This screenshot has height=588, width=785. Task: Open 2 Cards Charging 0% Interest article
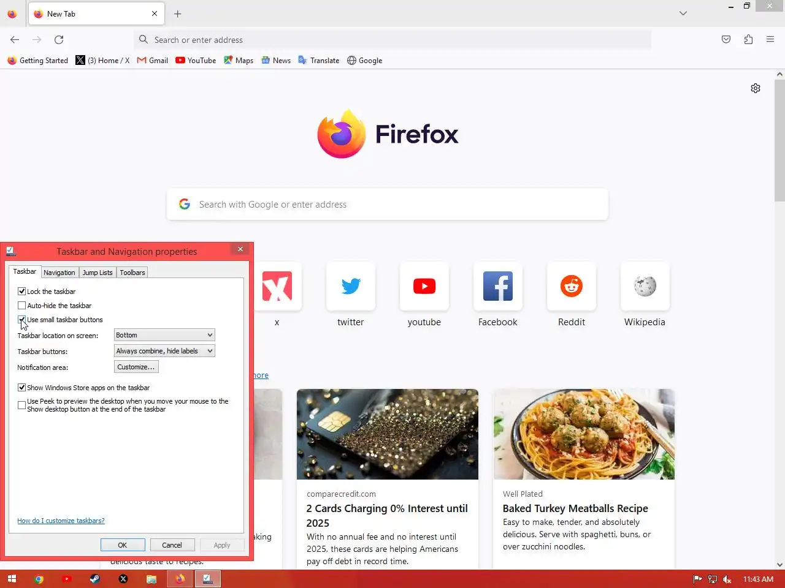[387, 516]
